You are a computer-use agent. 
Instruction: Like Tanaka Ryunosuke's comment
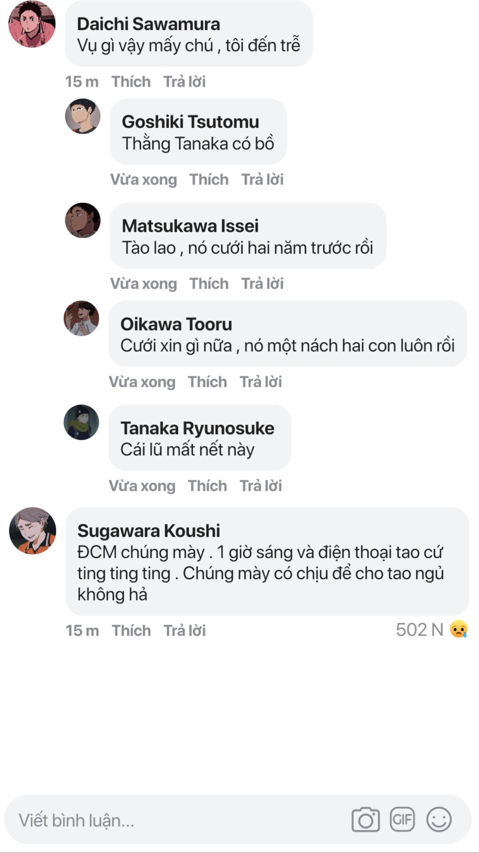pyautogui.click(x=207, y=486)
